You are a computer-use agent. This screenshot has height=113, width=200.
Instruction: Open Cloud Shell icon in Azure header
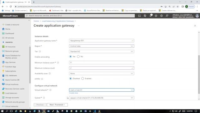click(x=139, y=16)
